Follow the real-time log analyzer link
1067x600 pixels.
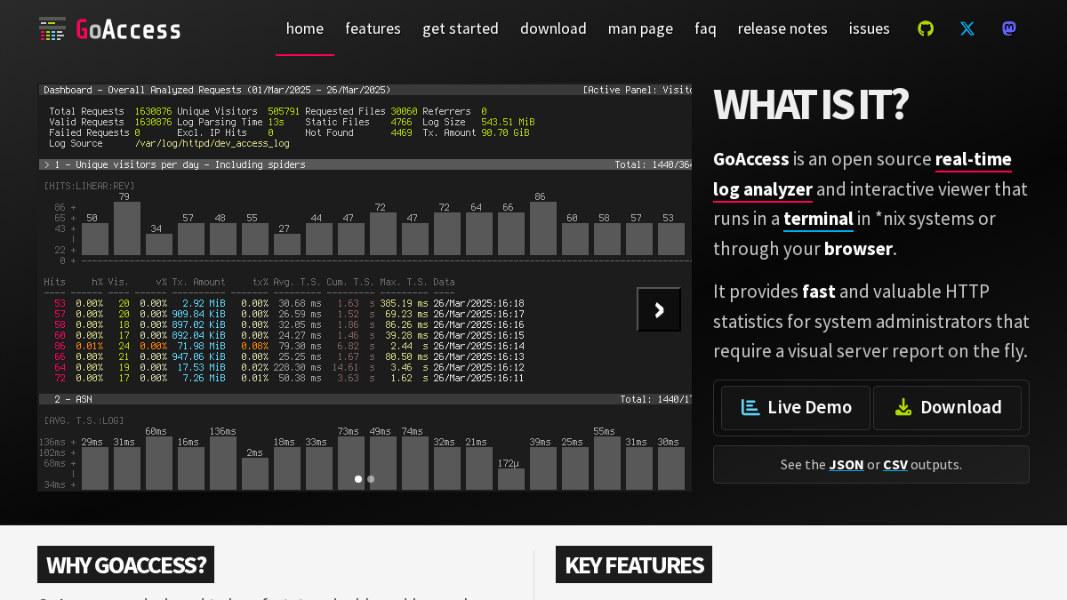pyautogui.click(x=862, y=174)
